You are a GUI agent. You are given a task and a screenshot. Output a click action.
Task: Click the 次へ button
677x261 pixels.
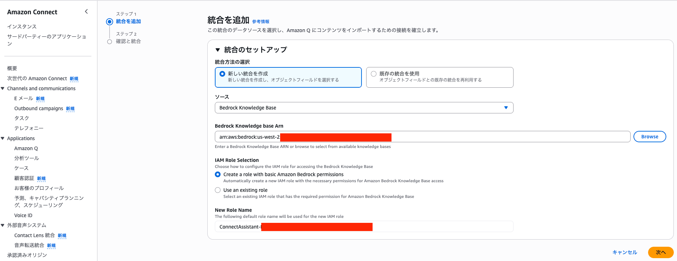pyautogui.click(x=661, y=252)
